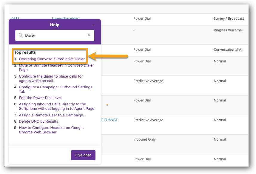Open Configure a Campaign: Outbound Settings Tab
This screenshot has width=256, height=174.
[x=55, y=89]
